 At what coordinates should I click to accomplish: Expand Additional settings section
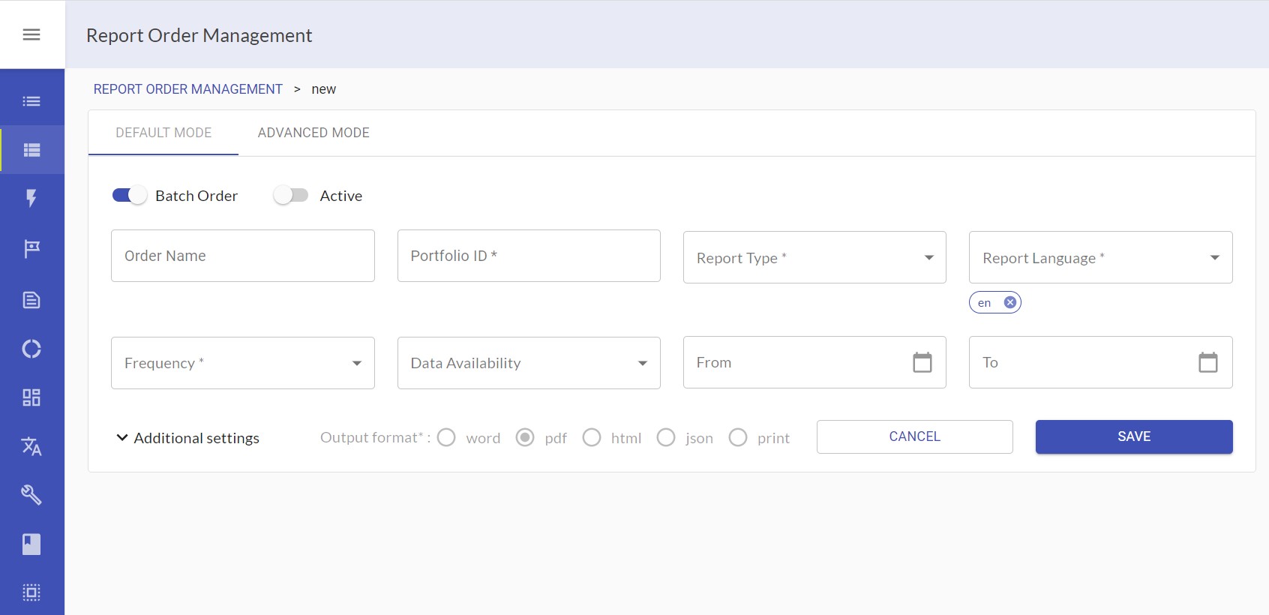pyautogui.click(x=187, y=438)
